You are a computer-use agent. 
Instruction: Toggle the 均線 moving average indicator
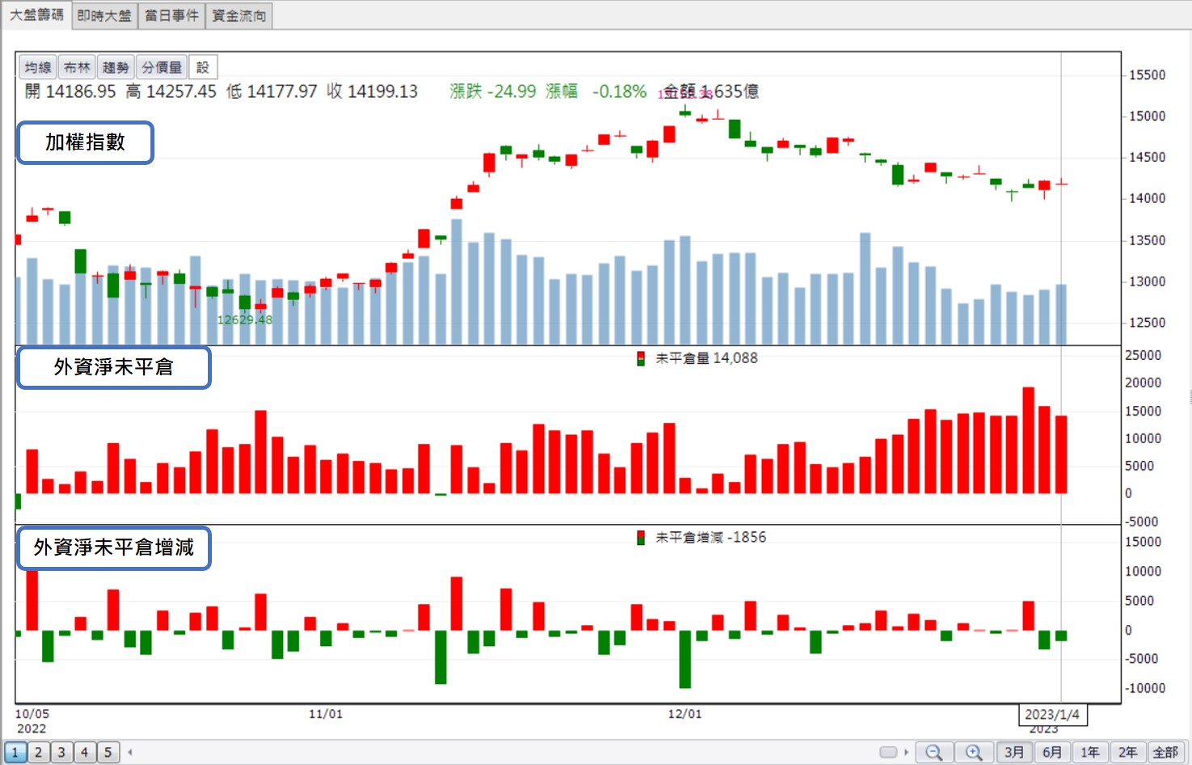click(x=38, y=68)
